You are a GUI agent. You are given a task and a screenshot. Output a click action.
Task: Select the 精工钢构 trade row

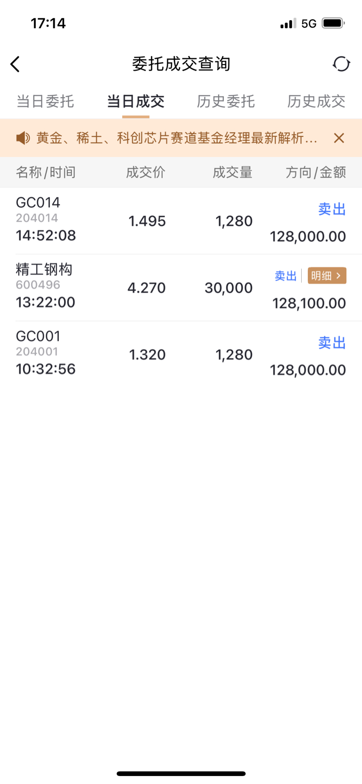tap(141, 288)
